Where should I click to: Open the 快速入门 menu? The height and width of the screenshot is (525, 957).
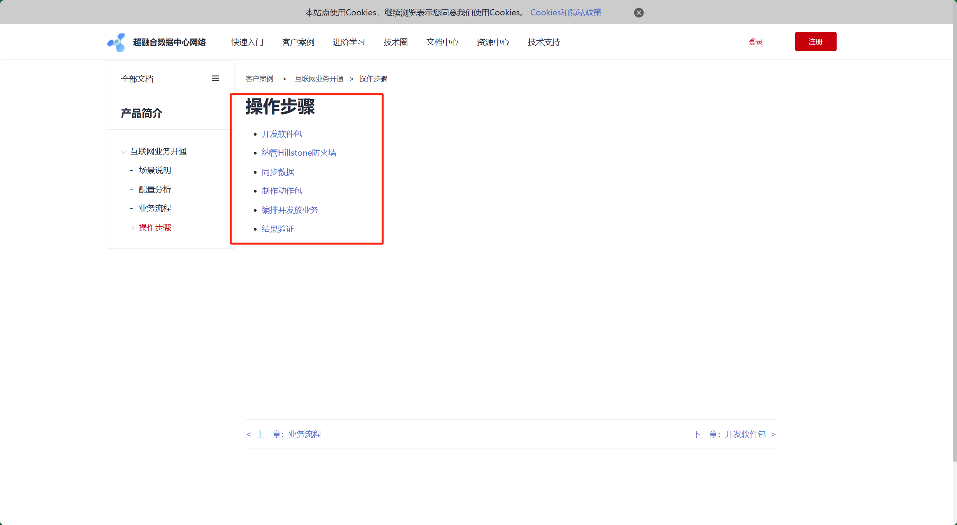pos(247,42)
